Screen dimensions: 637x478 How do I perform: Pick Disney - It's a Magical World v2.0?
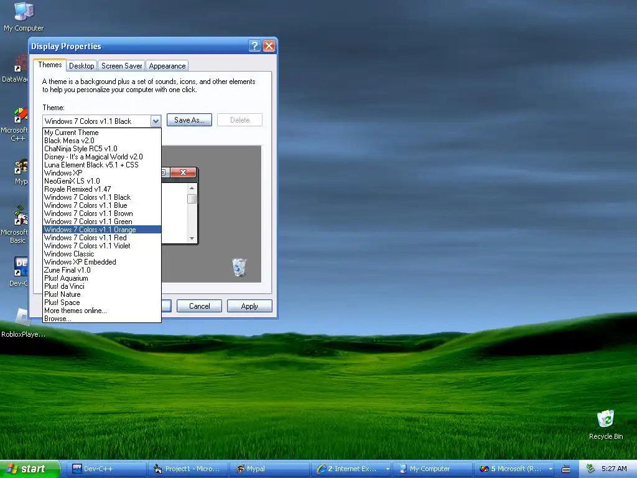(x=102, y=157)
